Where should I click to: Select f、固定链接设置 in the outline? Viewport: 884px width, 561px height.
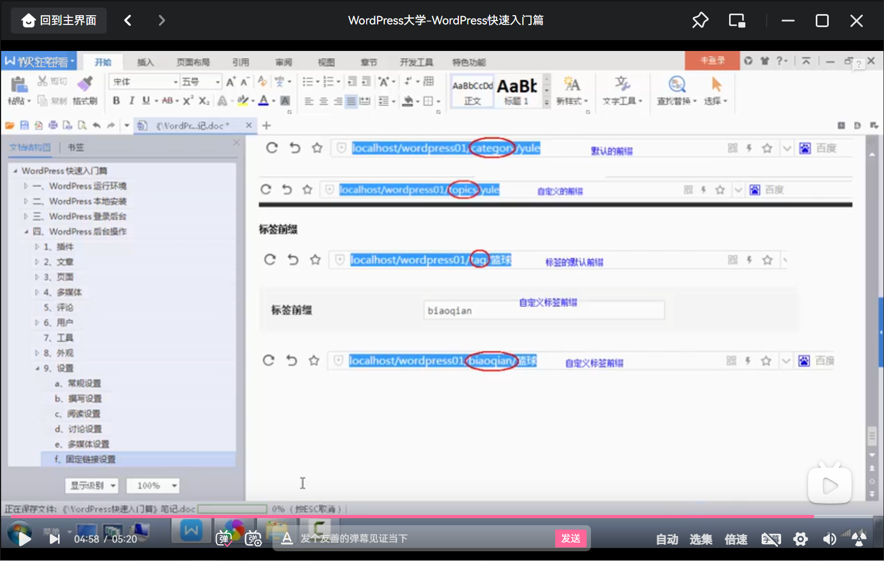[x=85, y=459]
